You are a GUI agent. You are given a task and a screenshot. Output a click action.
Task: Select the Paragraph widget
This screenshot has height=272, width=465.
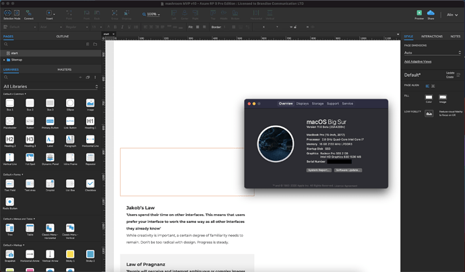[70, 139]
